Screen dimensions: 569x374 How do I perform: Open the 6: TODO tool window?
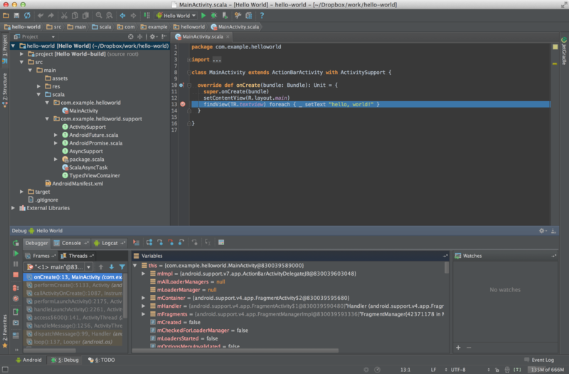pos(102,360)
